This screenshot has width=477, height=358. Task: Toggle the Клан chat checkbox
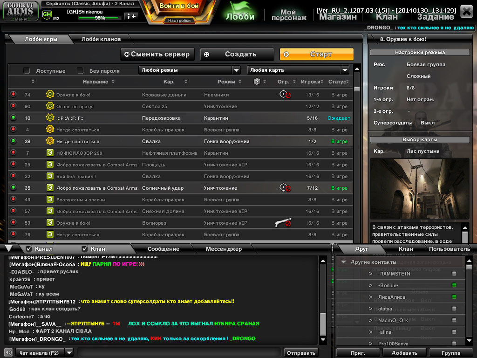click(x=85, y=249)
